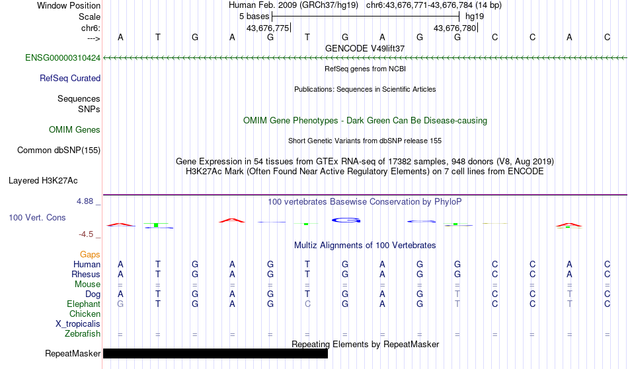The image size is (628, 369).
Task: Click the Sequences SNPs track label
Action: 79,104
